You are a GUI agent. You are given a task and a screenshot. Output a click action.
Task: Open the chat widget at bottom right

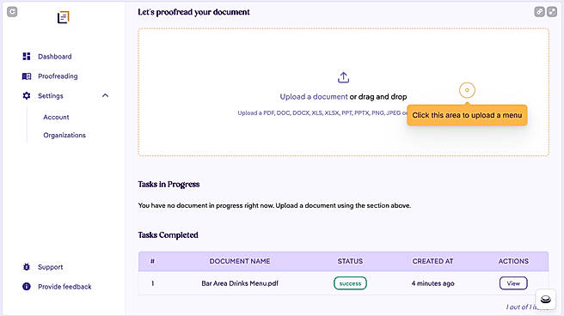pyautogui.click(x=546, y=299)
